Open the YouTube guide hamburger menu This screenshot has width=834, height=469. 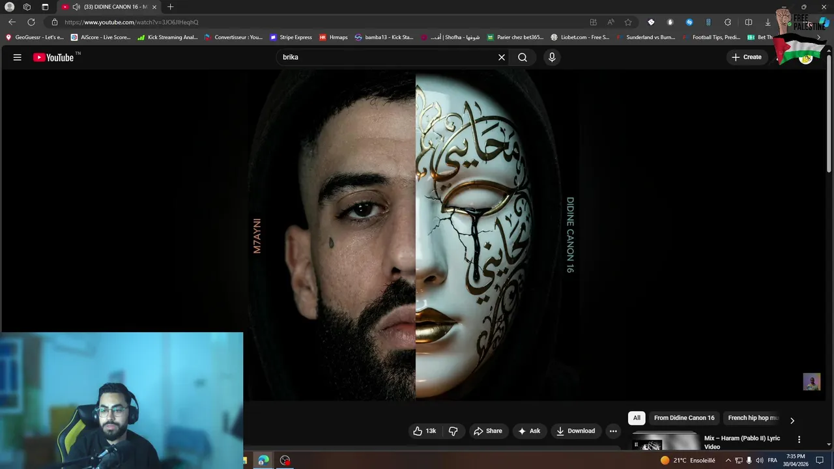tap(18, 57)
